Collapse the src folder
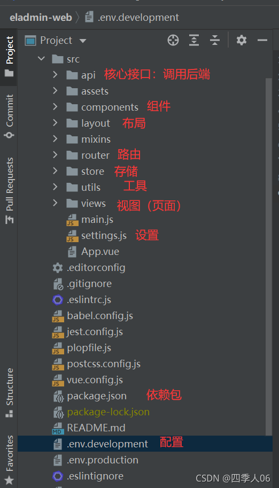 pos(41,58)
